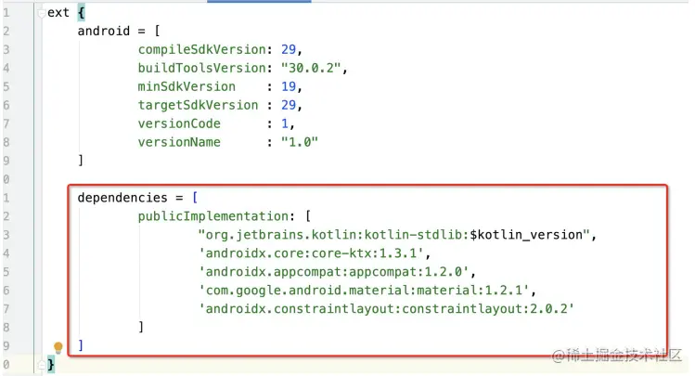The image size is (695, 376).
Task: Click 'targetSdkVersion' key
Action: (198, 105)
